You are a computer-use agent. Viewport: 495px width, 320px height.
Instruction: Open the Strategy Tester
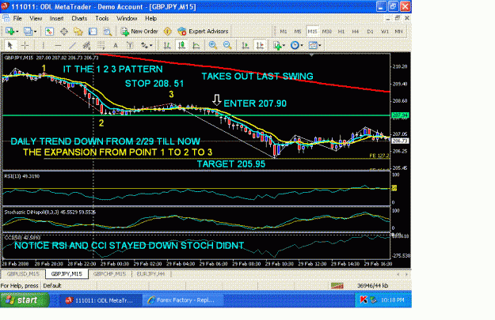coord(108,31)
